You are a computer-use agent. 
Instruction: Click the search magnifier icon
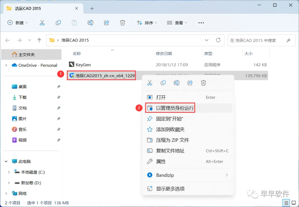point(288,40)
